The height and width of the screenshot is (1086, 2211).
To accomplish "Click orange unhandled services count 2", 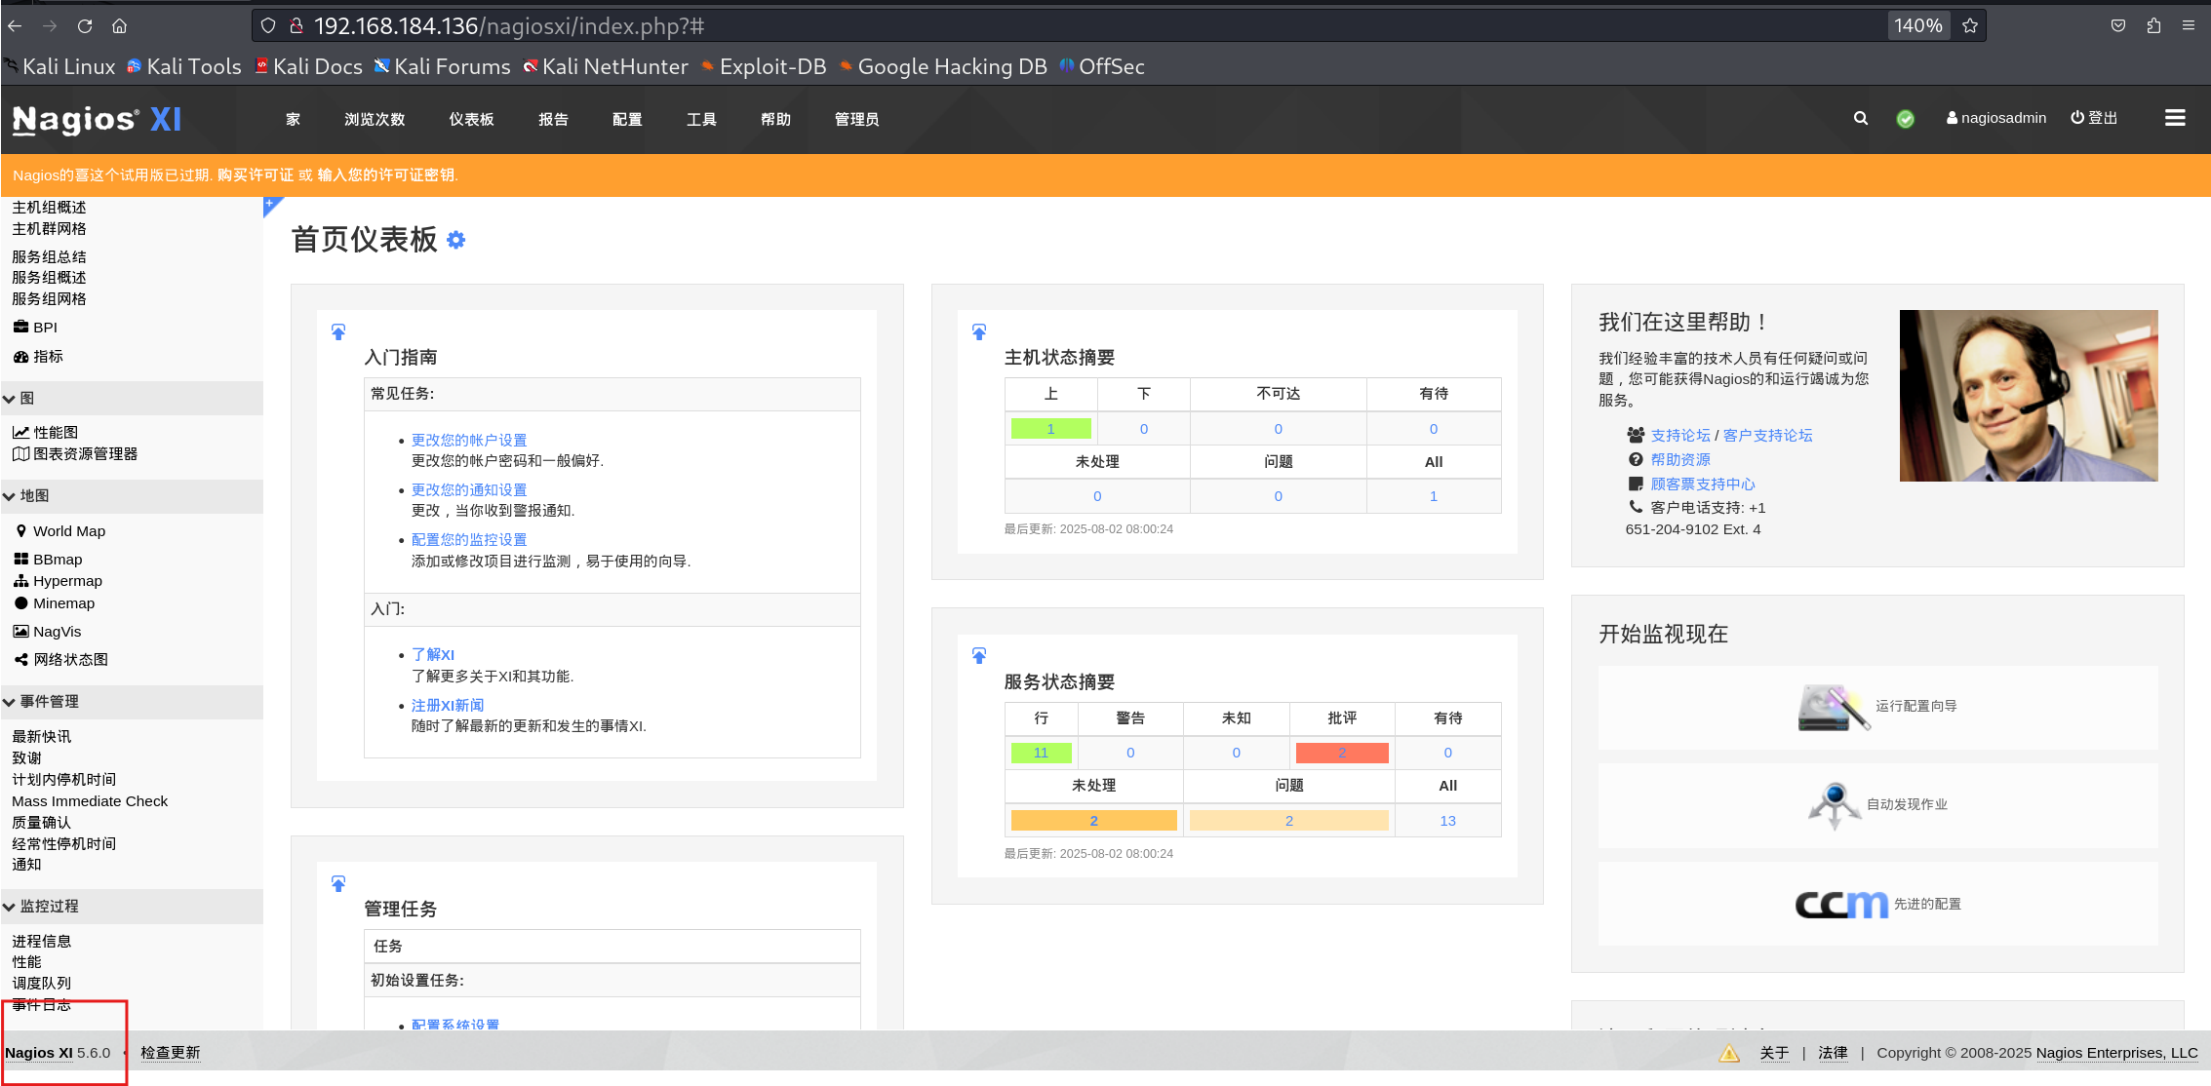I will tap(1093, 821).
